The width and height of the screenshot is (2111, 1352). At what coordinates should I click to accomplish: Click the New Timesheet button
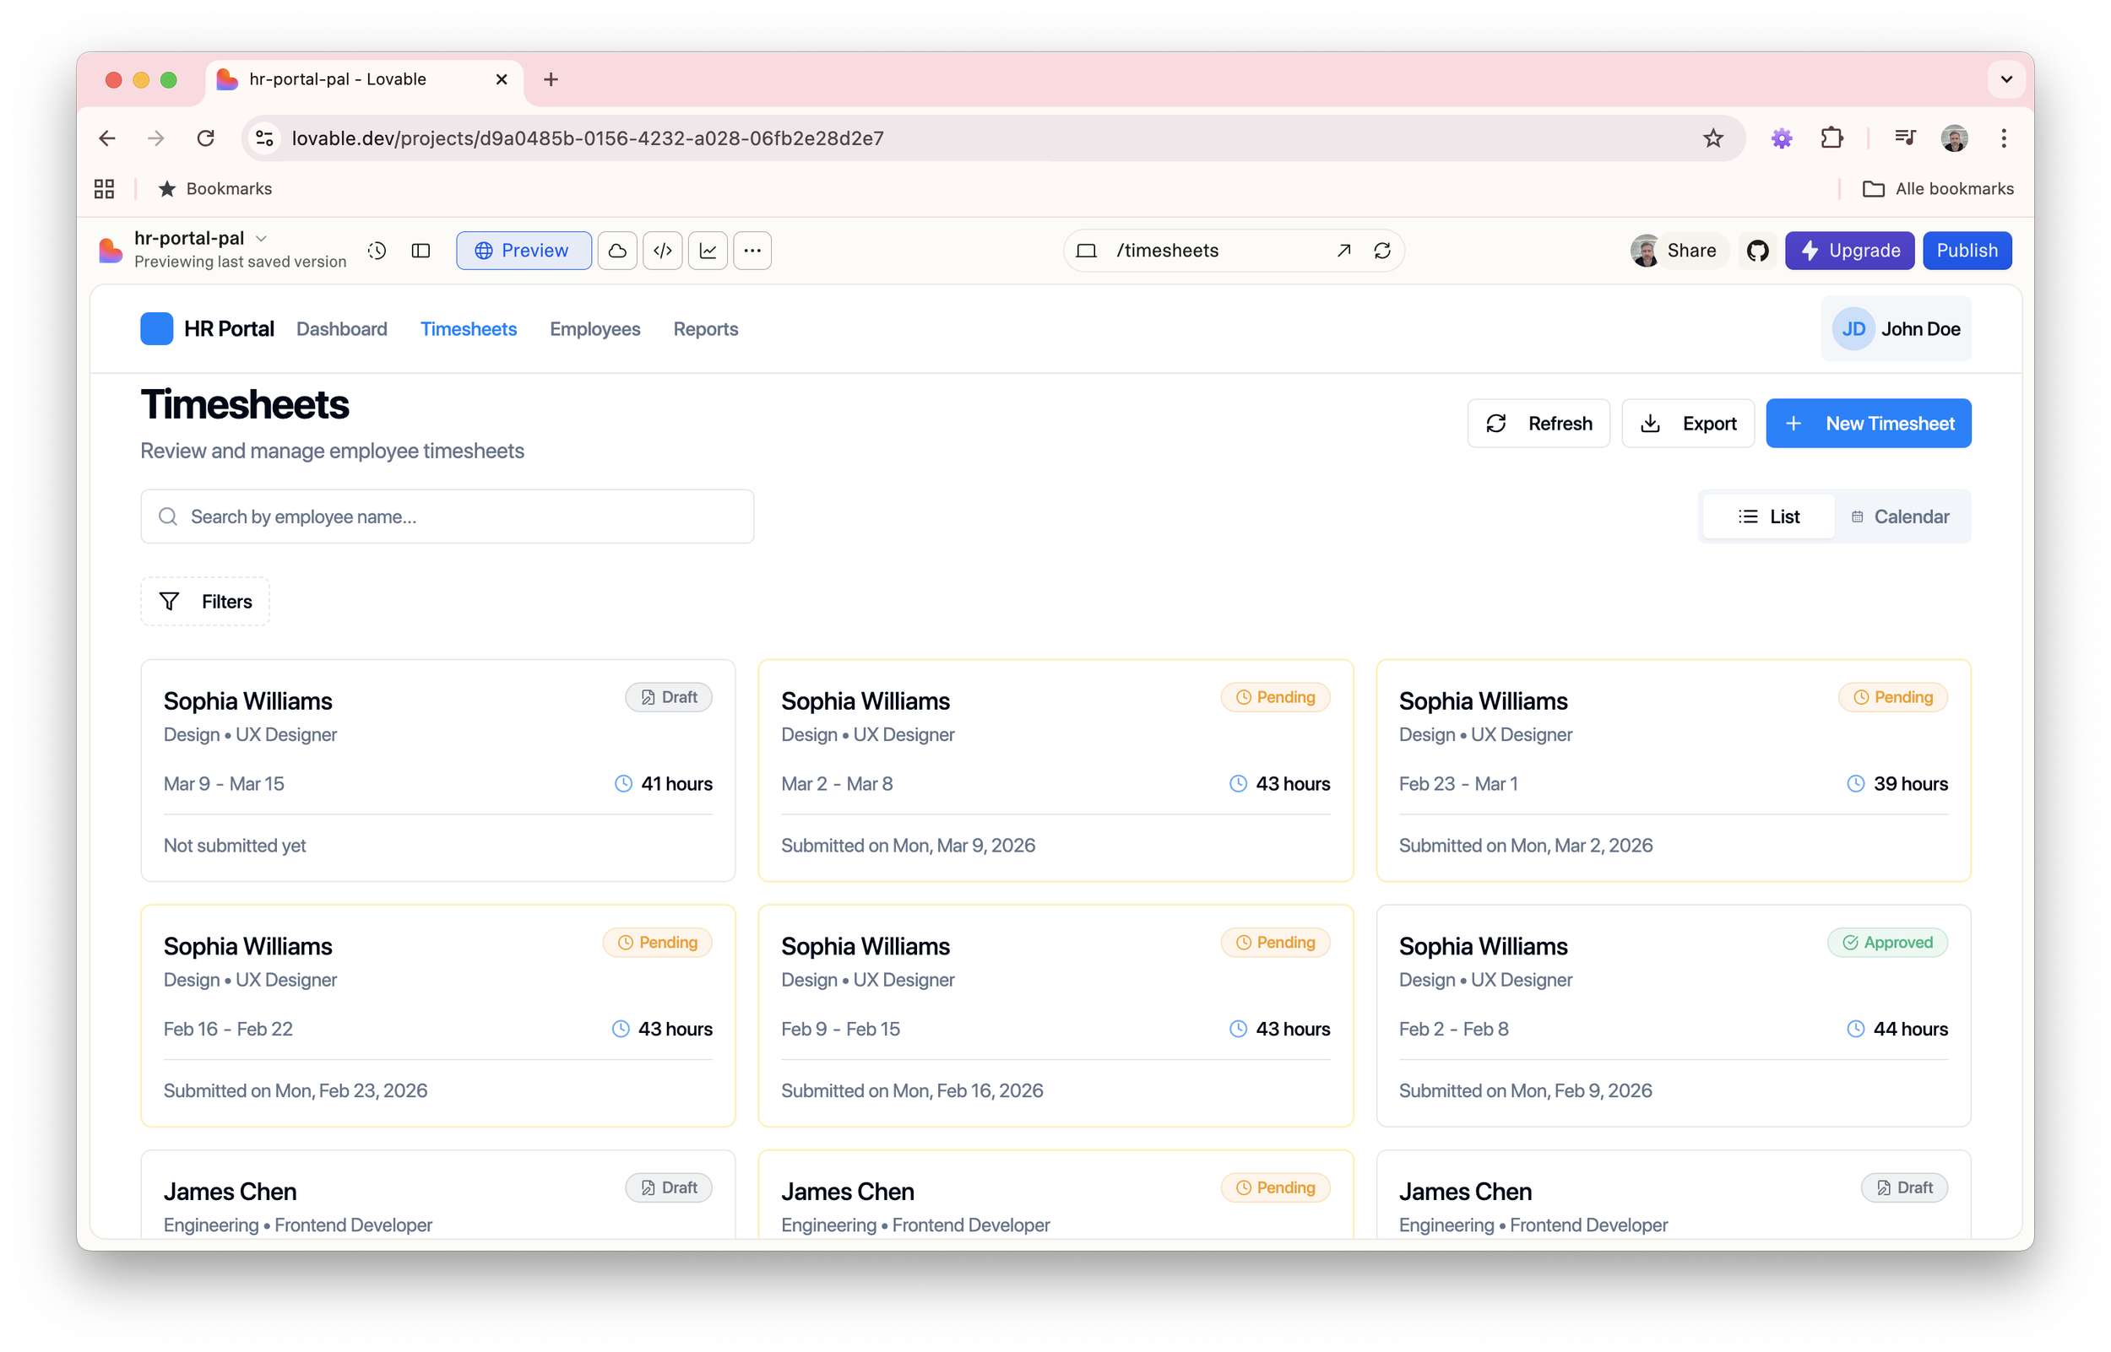pos(1868,423)
